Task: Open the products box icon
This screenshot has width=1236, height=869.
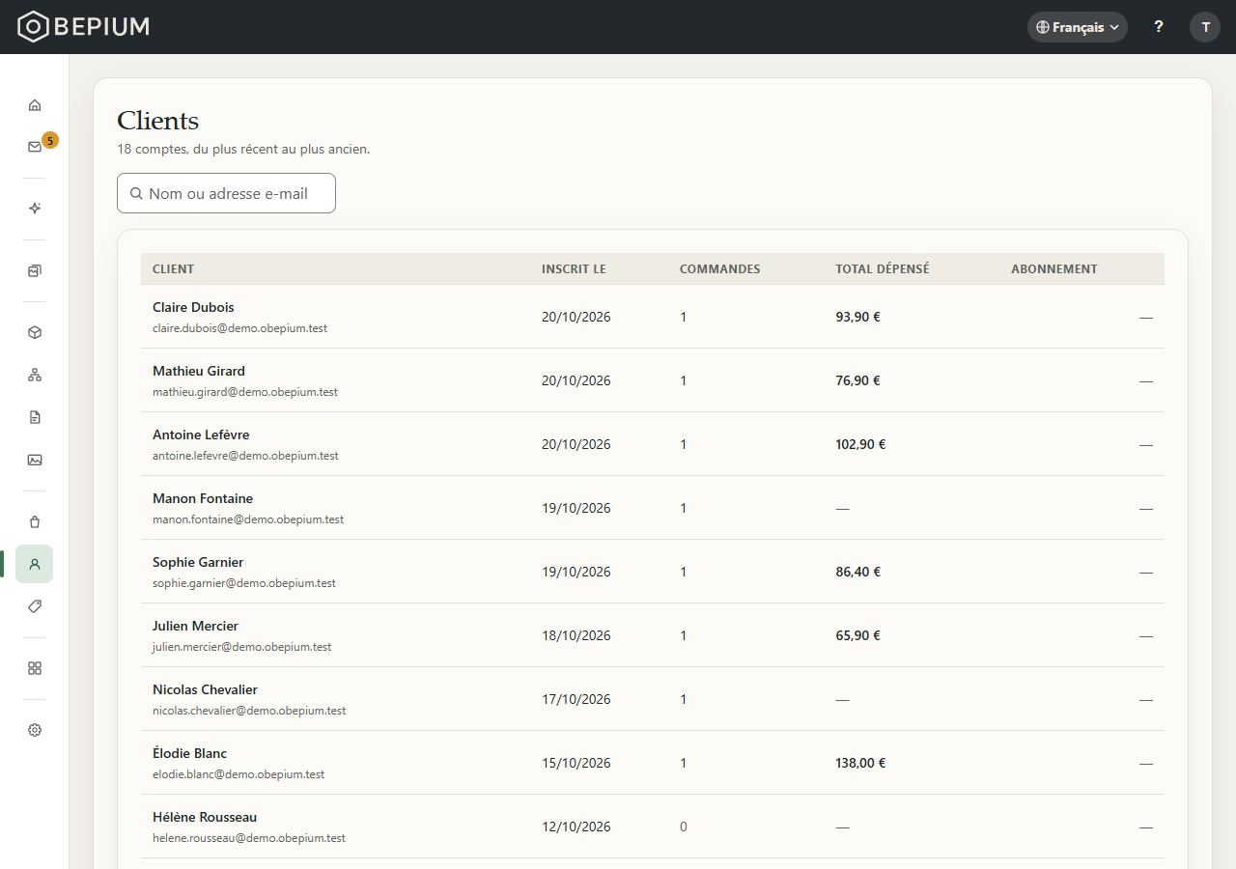Action: [35, 332]
